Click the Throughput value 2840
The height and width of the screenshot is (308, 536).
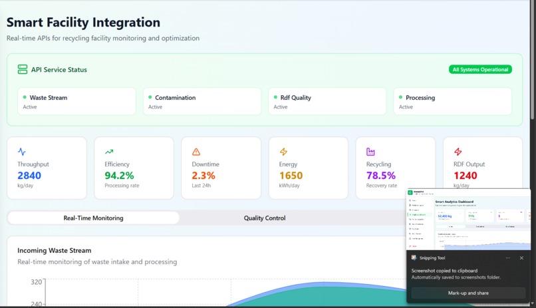(29, 176)
